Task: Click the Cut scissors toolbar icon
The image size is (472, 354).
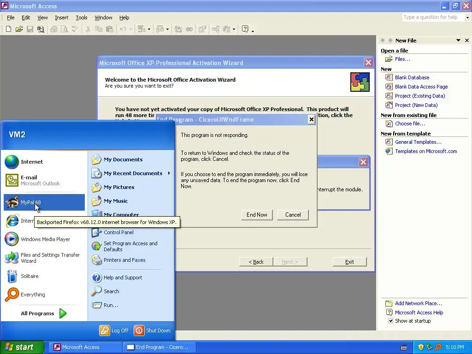Action: pos(88,29)
